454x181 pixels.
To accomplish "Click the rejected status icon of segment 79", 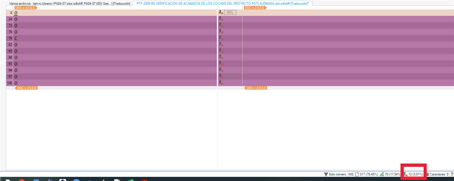I will pyautogui.click(x=221, y=38).
